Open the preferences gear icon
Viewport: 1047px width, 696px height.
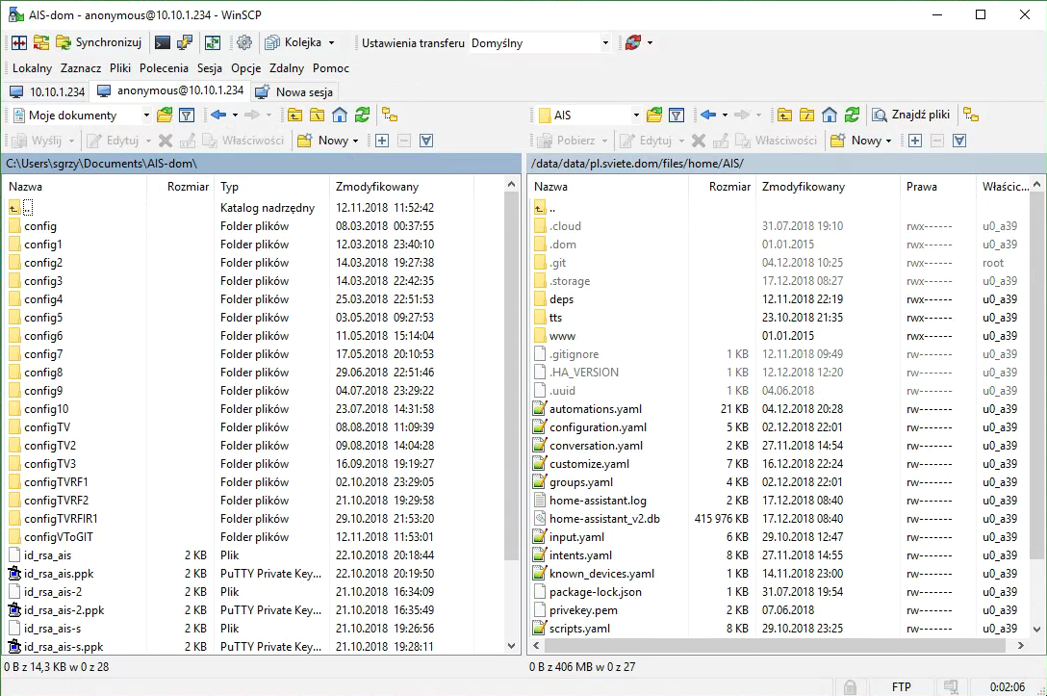(x=244, y=42)
